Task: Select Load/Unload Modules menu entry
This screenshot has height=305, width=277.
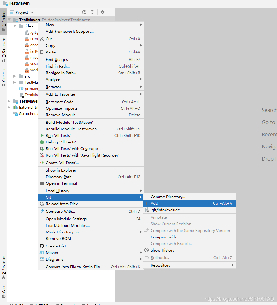Action: coord(91,225)
